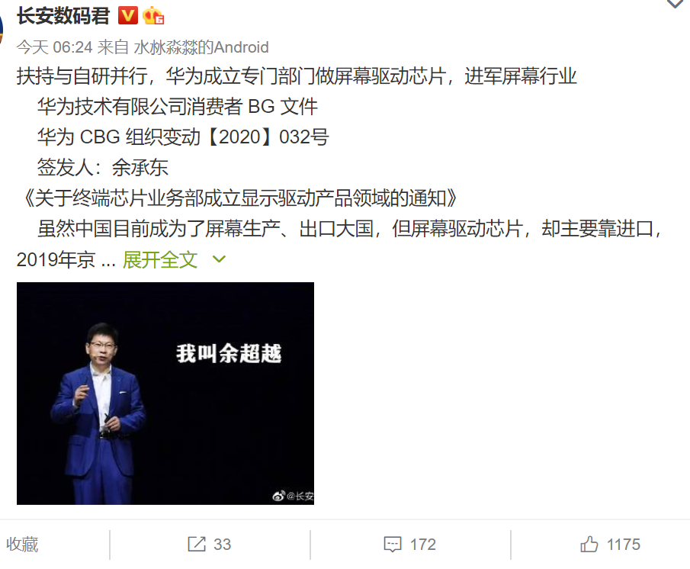Screen dimensions: 690x569
Task: Click the comment bubble icon
Action: (393, 545)
